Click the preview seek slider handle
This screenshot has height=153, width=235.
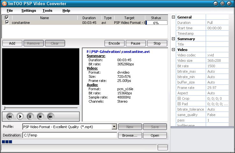(x=4, y=108)
